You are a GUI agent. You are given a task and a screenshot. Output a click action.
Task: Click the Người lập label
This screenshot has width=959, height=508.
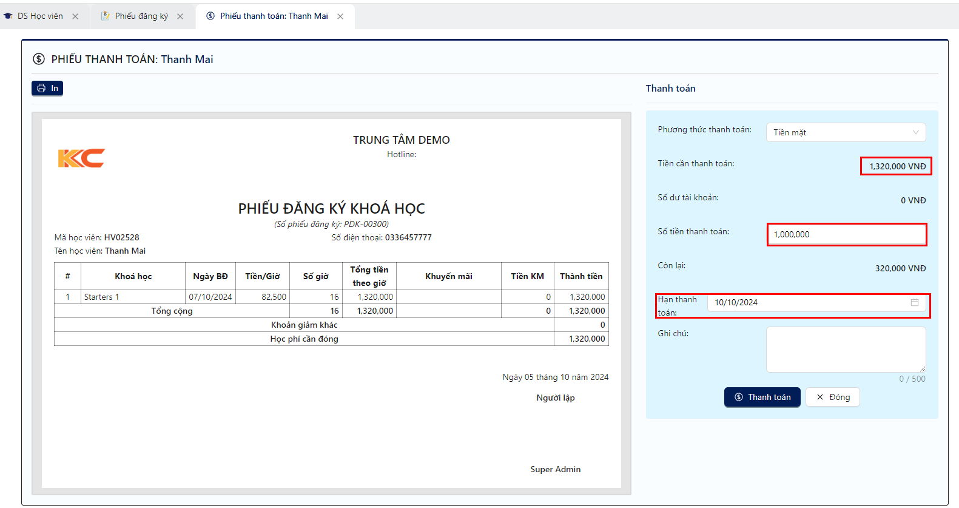(x=555, y=398)
